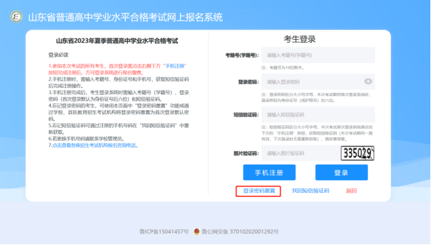
Task: Focus the 图片验证码 input field
Action: tap(300, 153)
